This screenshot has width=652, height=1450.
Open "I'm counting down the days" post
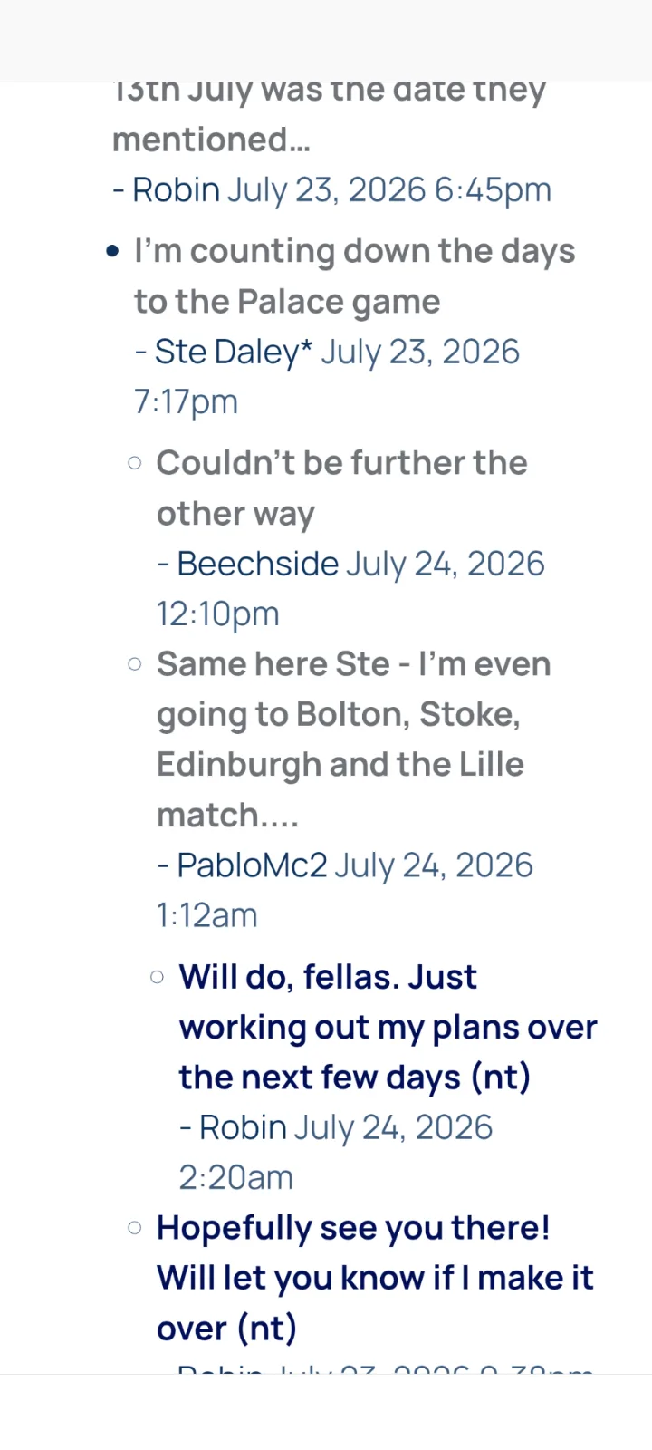click(x=354, y=275)
